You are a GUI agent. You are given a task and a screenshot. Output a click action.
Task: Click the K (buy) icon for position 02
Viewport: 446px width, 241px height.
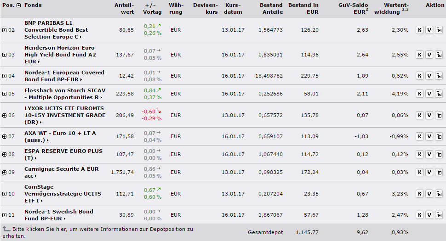[x=419, y=30]
